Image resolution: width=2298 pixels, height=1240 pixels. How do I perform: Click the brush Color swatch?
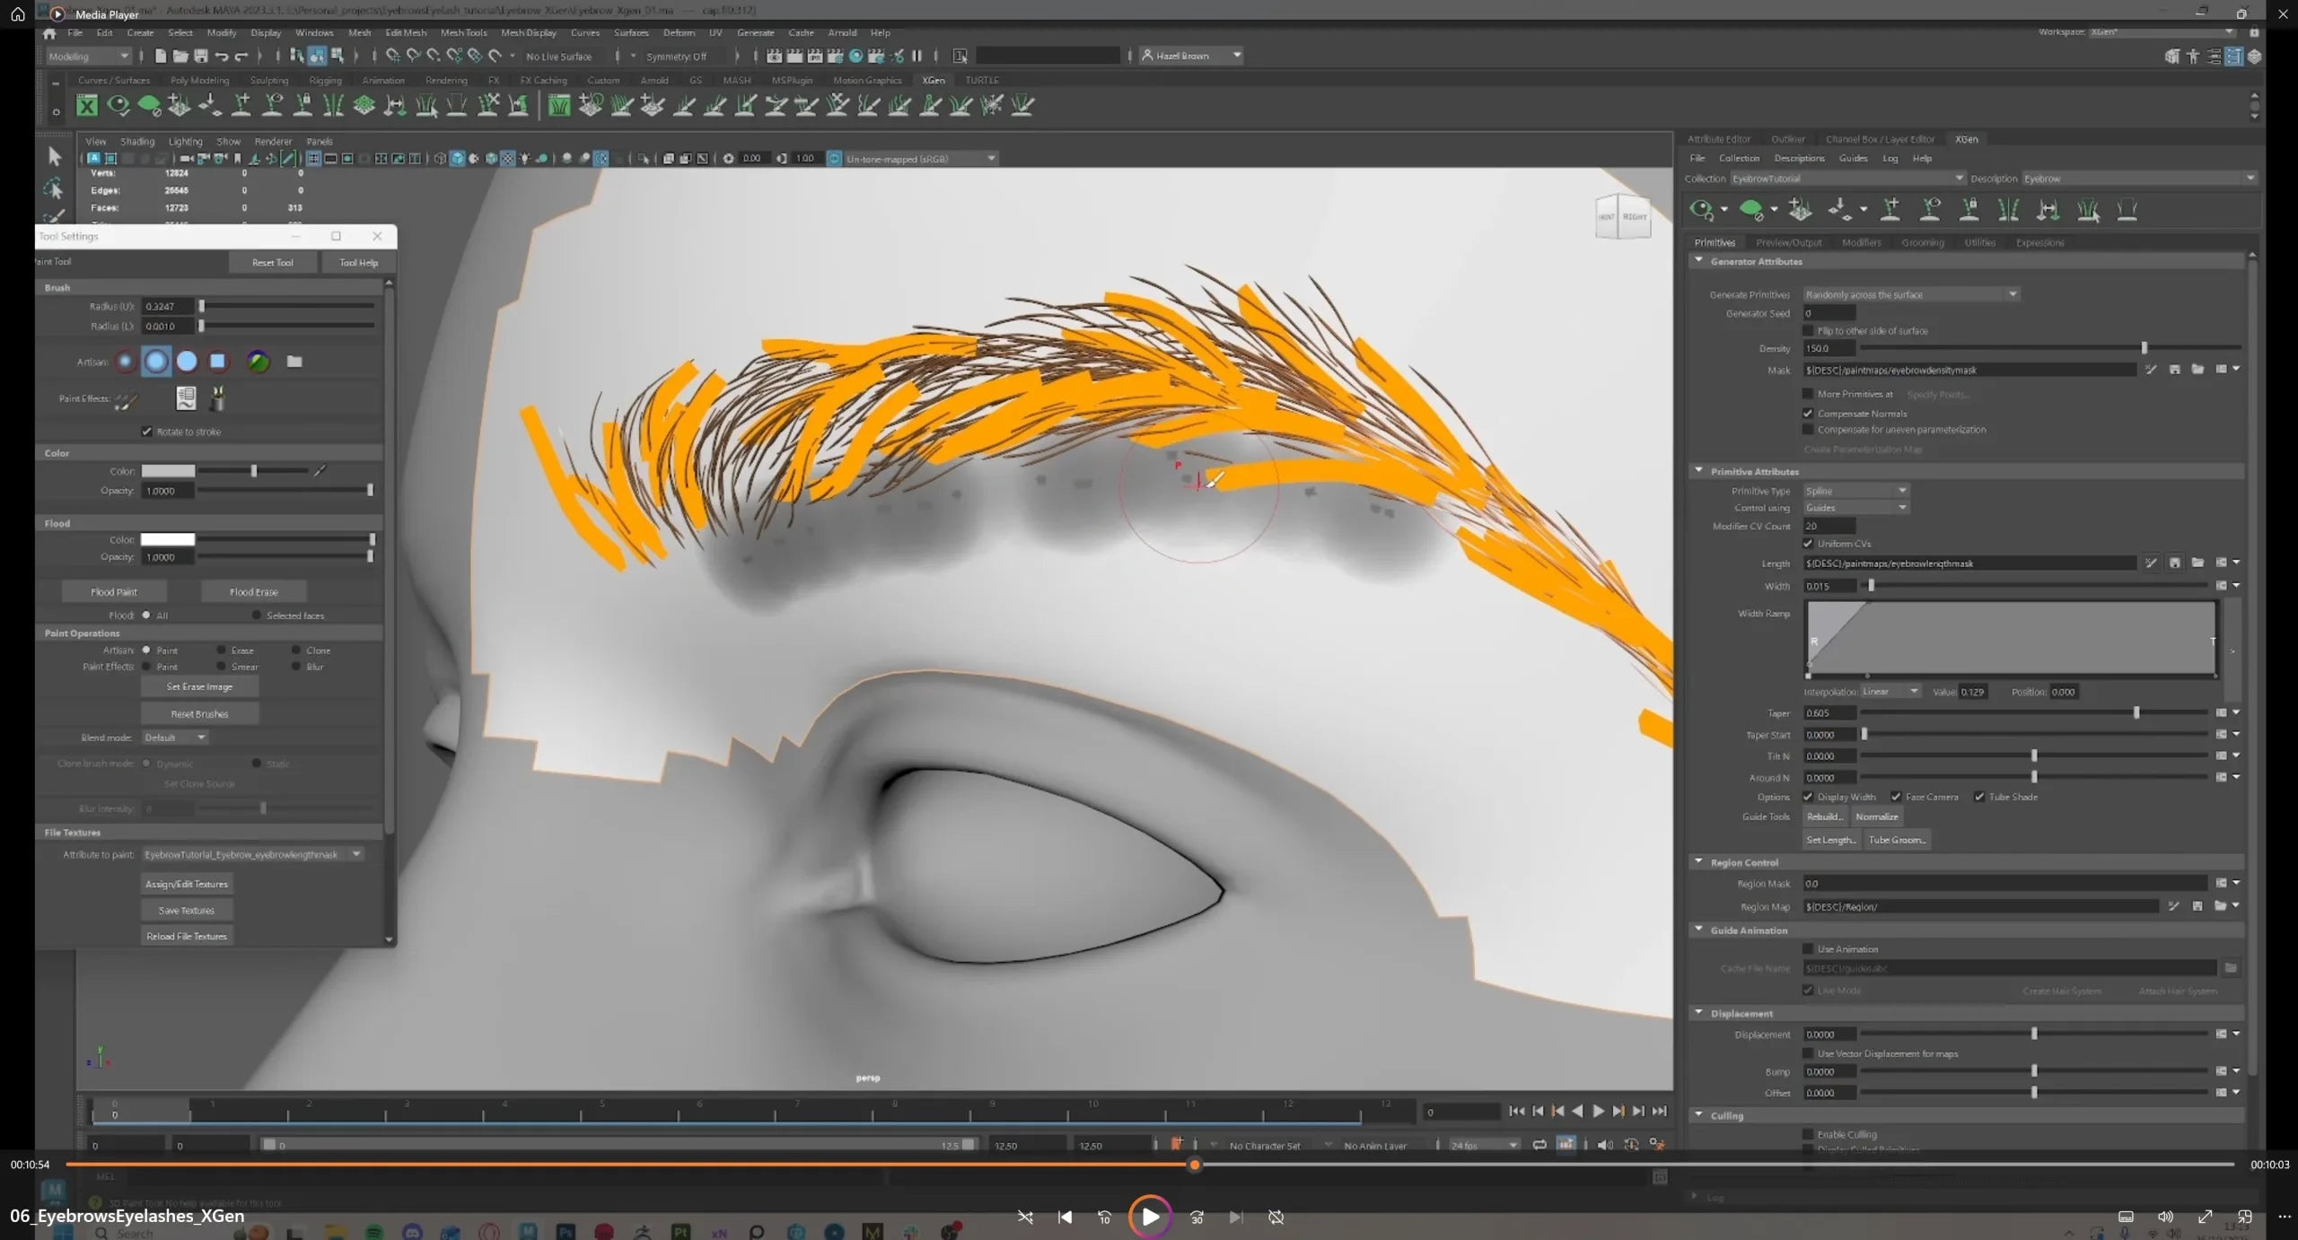pyautogui.click(x=168, y=471)
